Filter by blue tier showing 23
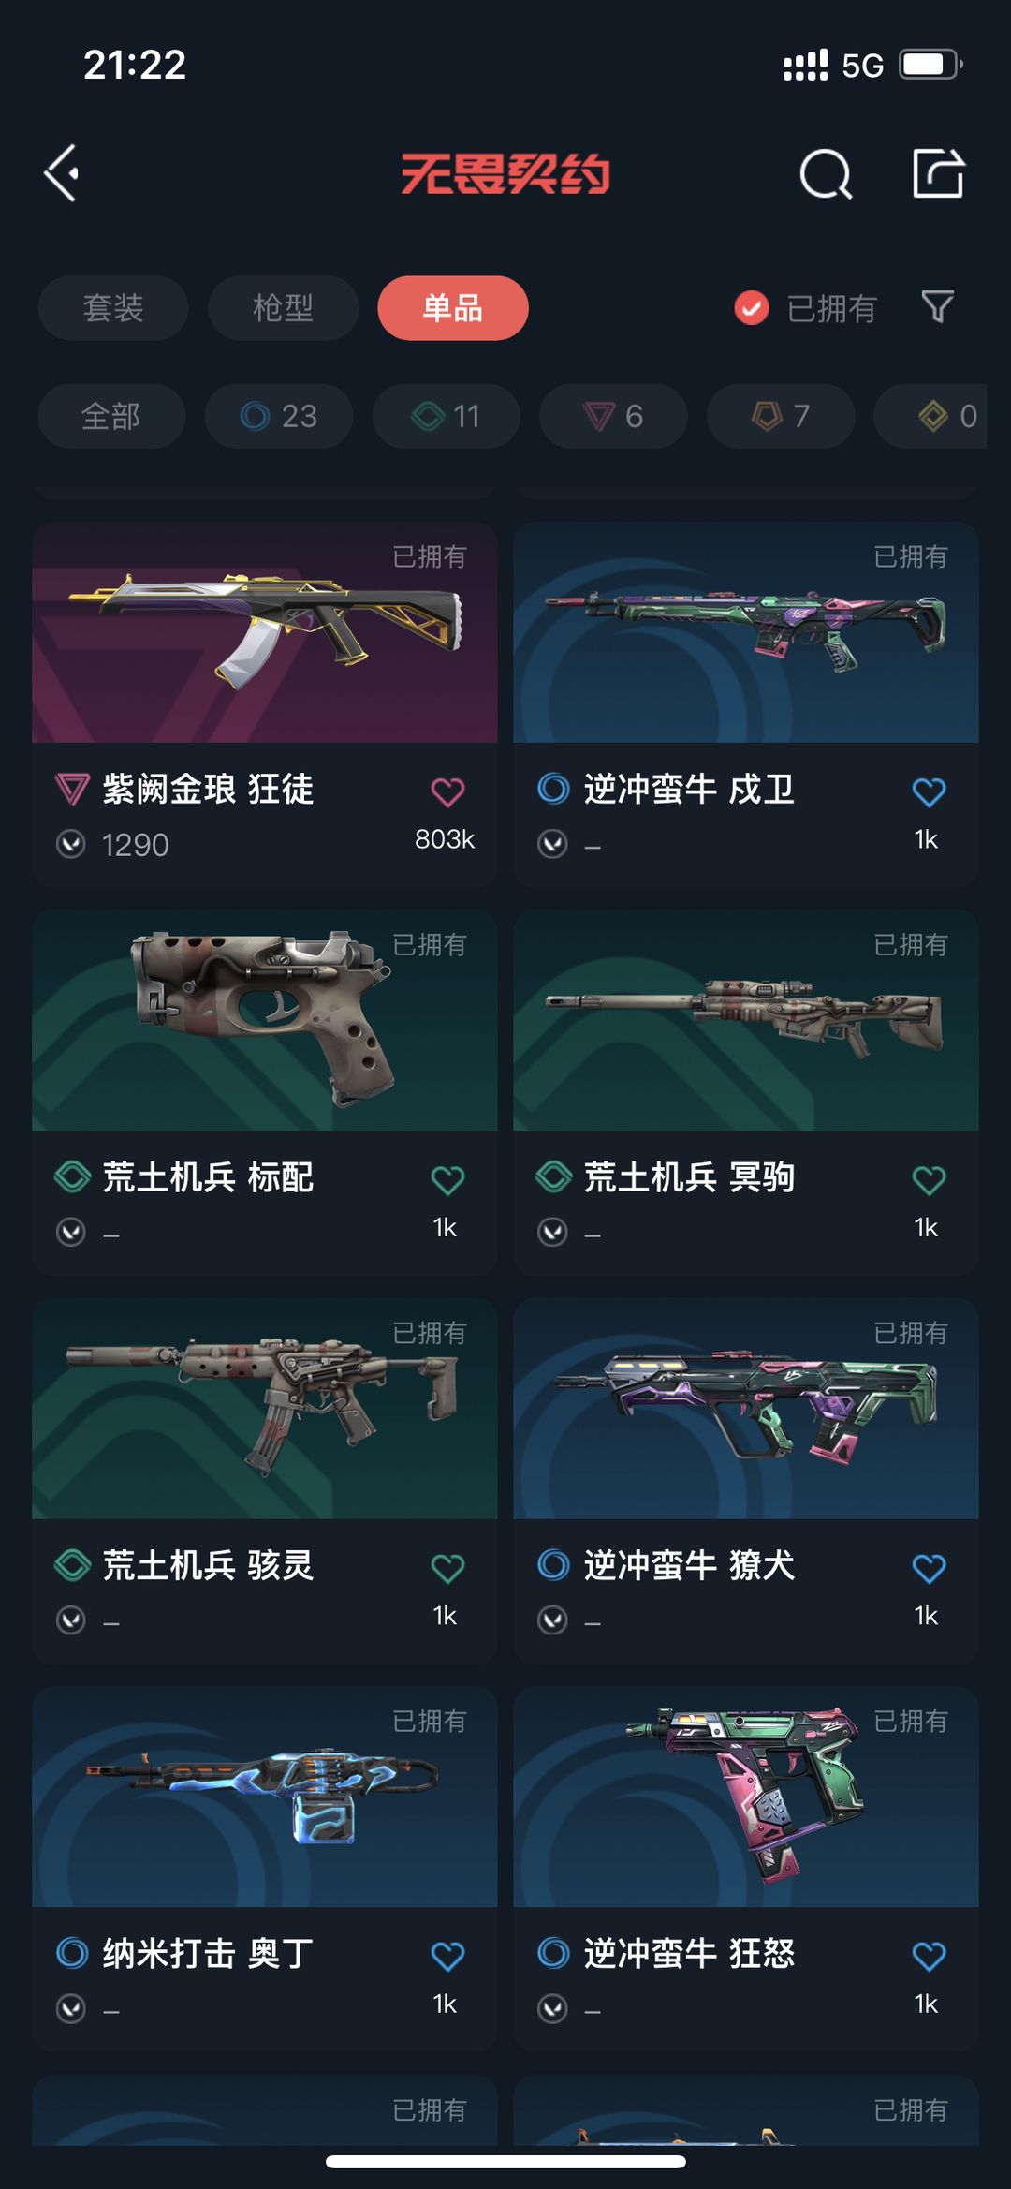Screen dimensions: 1011x2189 coord(279,416)
